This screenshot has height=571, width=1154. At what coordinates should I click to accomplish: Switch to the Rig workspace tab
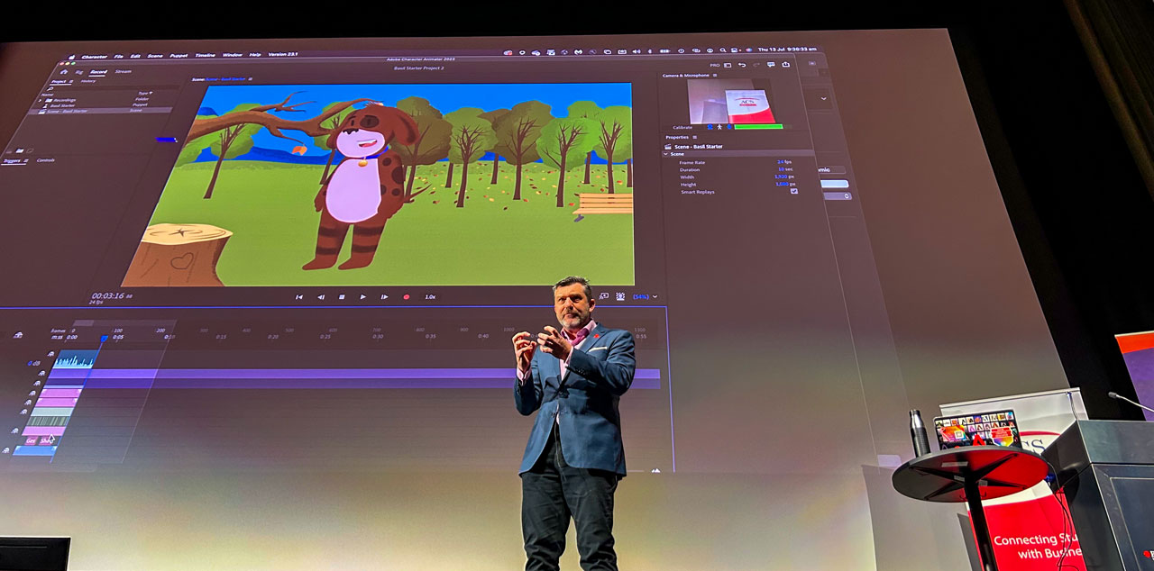click(78, 72)
